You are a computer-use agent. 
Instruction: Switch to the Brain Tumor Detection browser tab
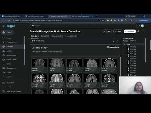click(36, 16)
